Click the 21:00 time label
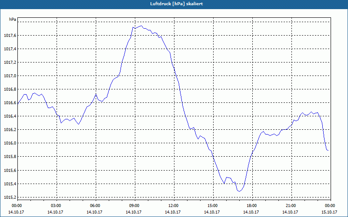 click(x=291, y=206)
